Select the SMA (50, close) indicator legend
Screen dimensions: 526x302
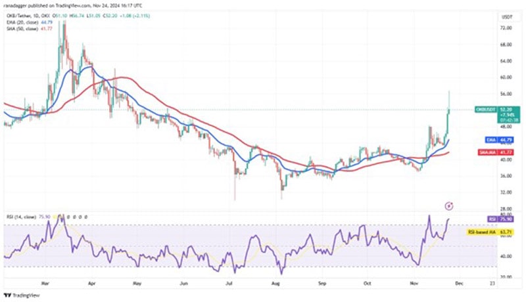[x=22, y=29]
